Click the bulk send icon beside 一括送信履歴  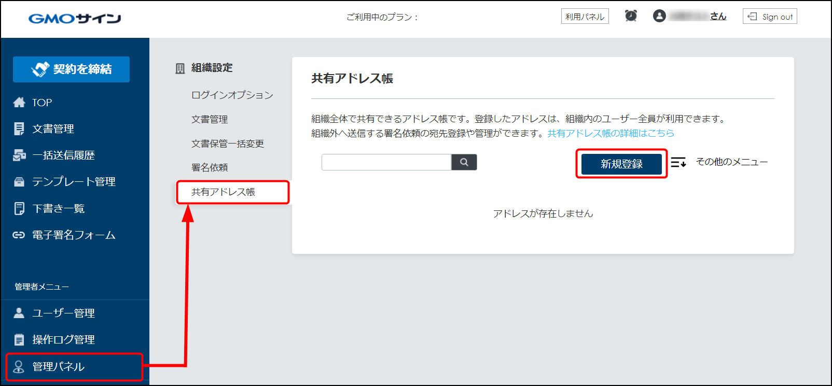pos(19,155)
